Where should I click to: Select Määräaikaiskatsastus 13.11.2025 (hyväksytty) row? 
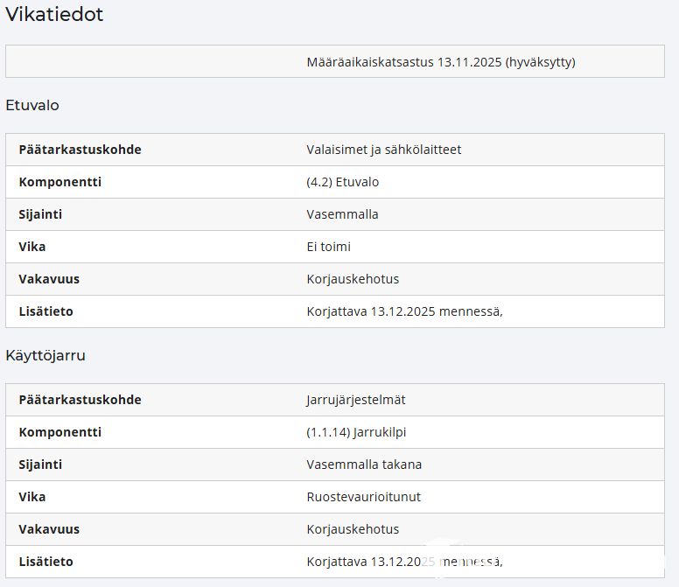coord(335,61)
